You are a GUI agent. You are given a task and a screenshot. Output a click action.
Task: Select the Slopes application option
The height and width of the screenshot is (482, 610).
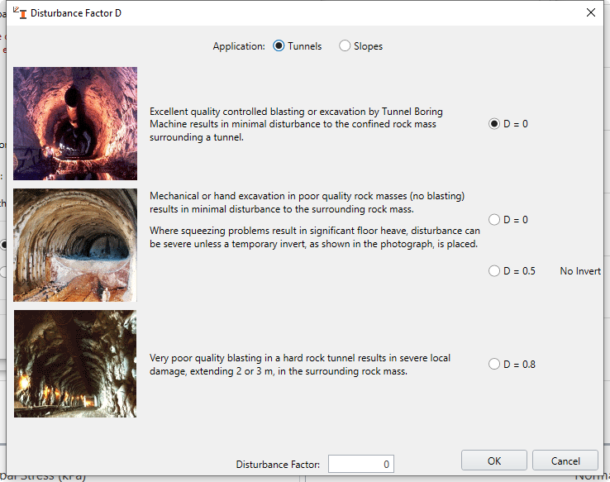tap(346, 46)
